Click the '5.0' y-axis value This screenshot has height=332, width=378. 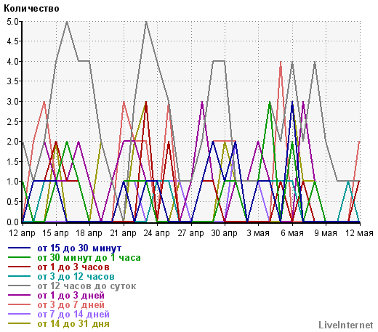tap(12, 22)
